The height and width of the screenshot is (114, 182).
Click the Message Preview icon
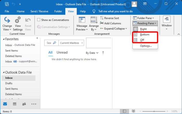[82, 20]
